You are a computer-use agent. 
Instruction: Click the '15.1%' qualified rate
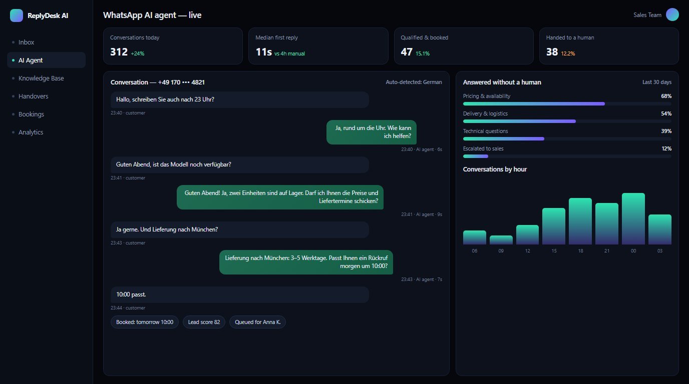pos(423,53)
